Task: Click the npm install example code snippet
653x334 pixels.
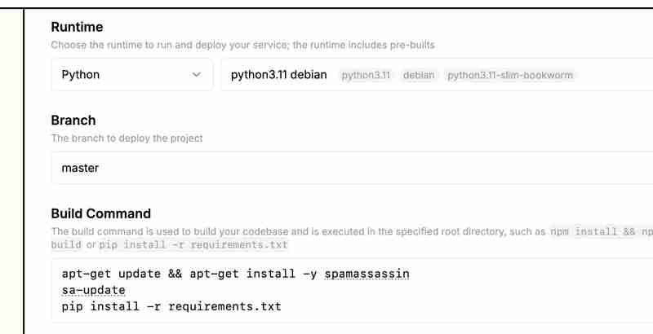Action: [601, 231]
